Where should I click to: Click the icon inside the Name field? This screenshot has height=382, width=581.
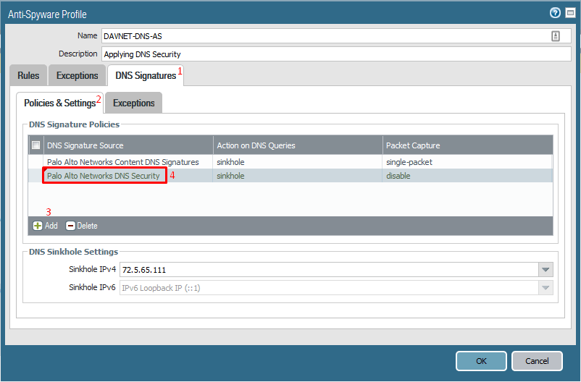[x=556, y=36]
